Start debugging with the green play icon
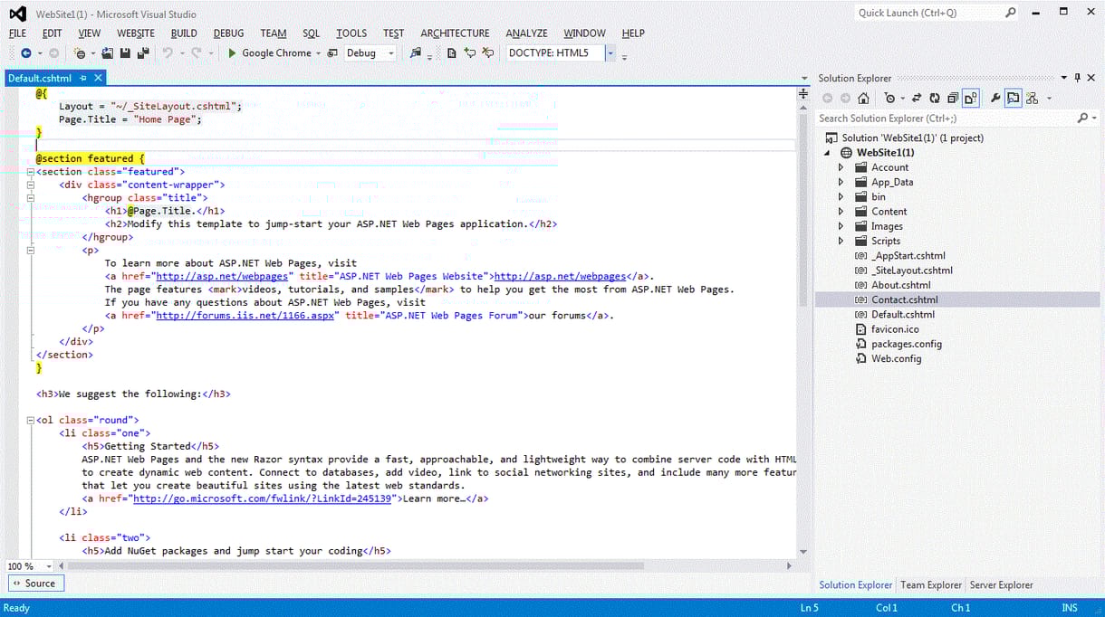 [233, 53]
